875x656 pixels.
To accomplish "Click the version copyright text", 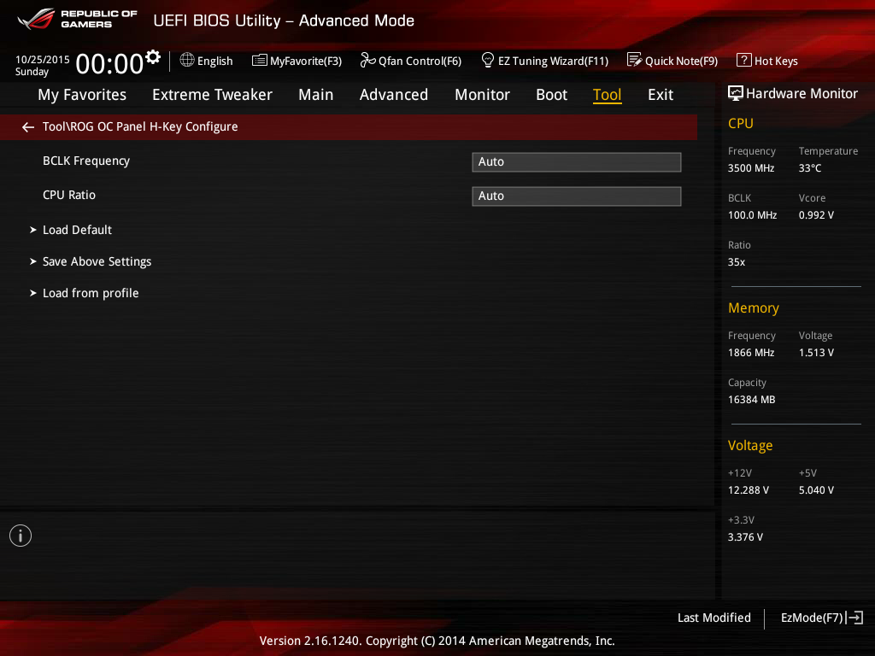I will click(x=437, y=641).
